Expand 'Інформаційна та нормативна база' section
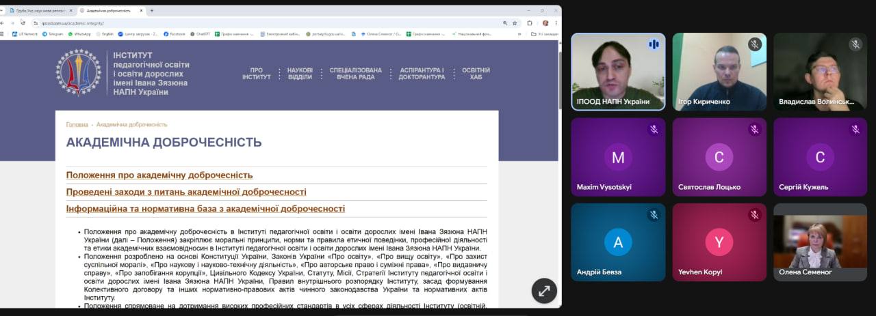The image size is (876, 316). pos(205,209)
